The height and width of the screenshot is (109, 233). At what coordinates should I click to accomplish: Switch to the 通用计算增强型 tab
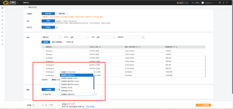coord(57,42)
